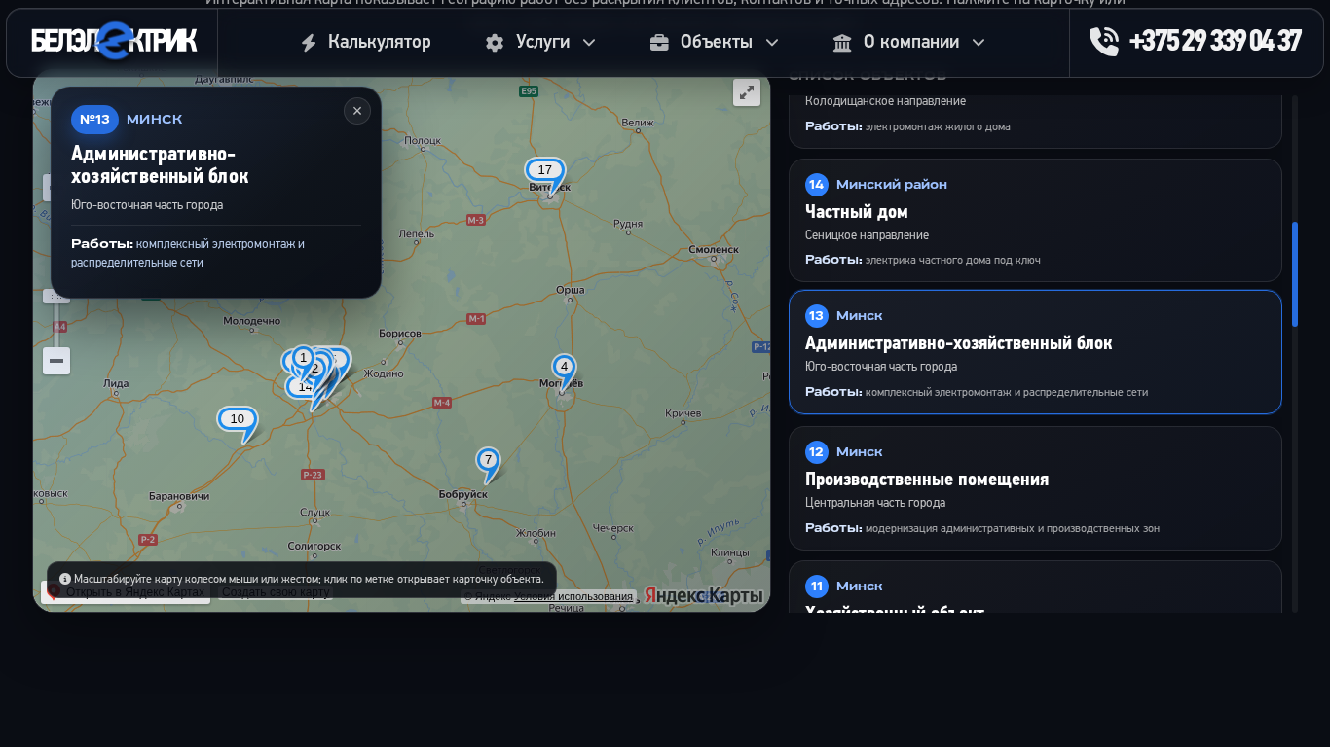This screenshot has height=747, width=1330.
Task: Open the О компании menu
Action: [909, 43]
